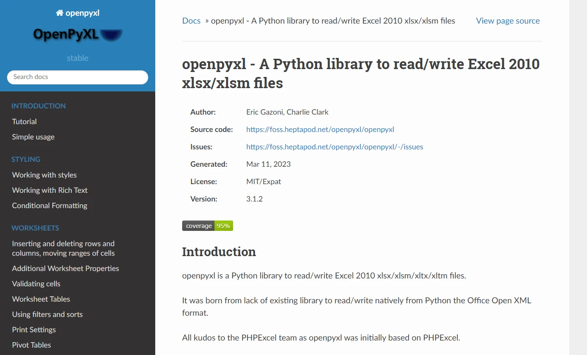The width and height of the screenshot is (587, 355).
Task: Open Pivot Tables sidebar entry
Action: point(31,345)
